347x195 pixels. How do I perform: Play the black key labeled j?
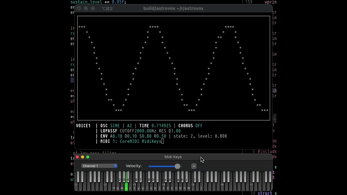(x=187, y=177)
